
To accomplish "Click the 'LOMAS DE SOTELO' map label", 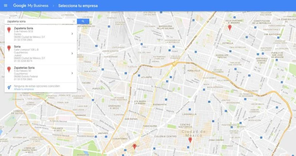I will [x=18, y=112].
